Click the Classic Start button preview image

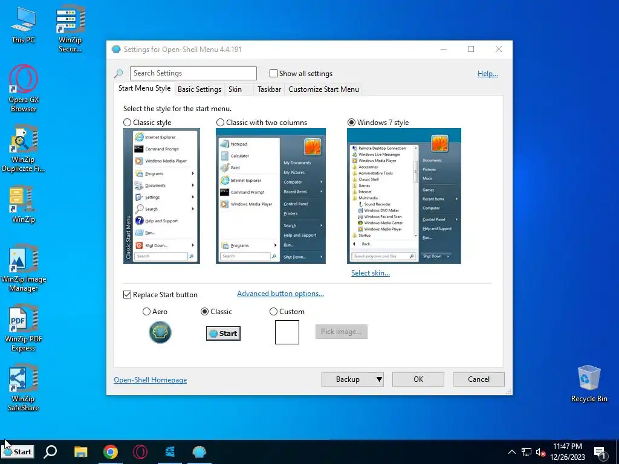223,333
